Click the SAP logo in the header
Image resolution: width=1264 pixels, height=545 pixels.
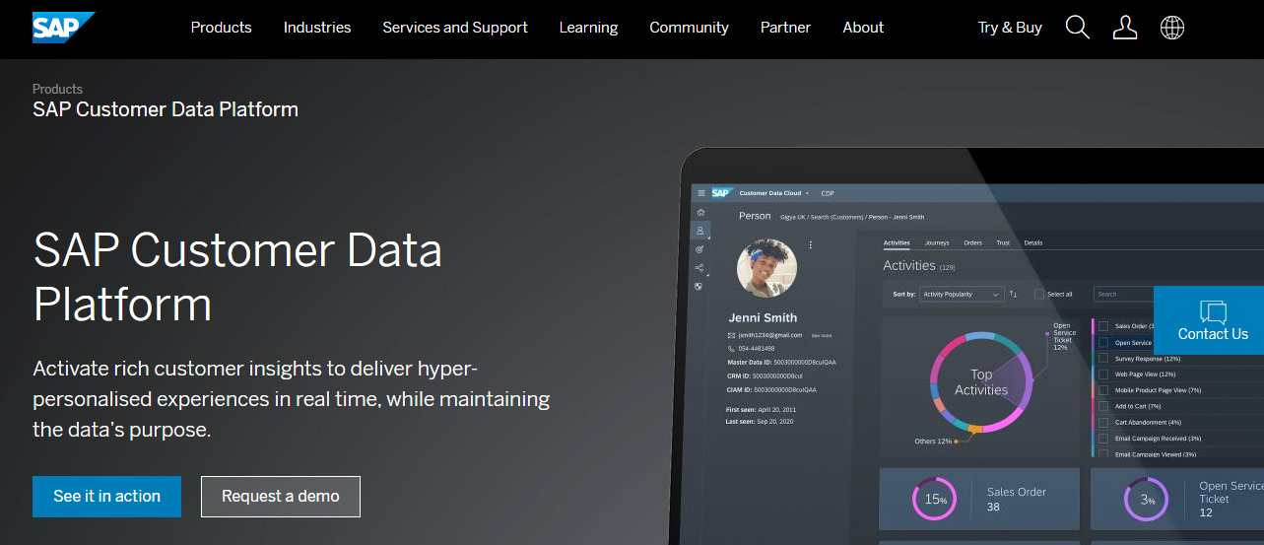coord(63,28)
